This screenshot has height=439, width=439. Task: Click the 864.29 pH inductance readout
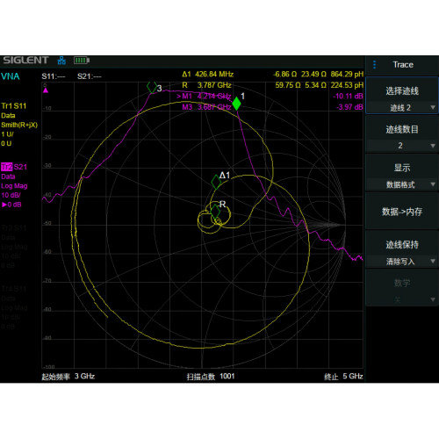coord(347,75)
